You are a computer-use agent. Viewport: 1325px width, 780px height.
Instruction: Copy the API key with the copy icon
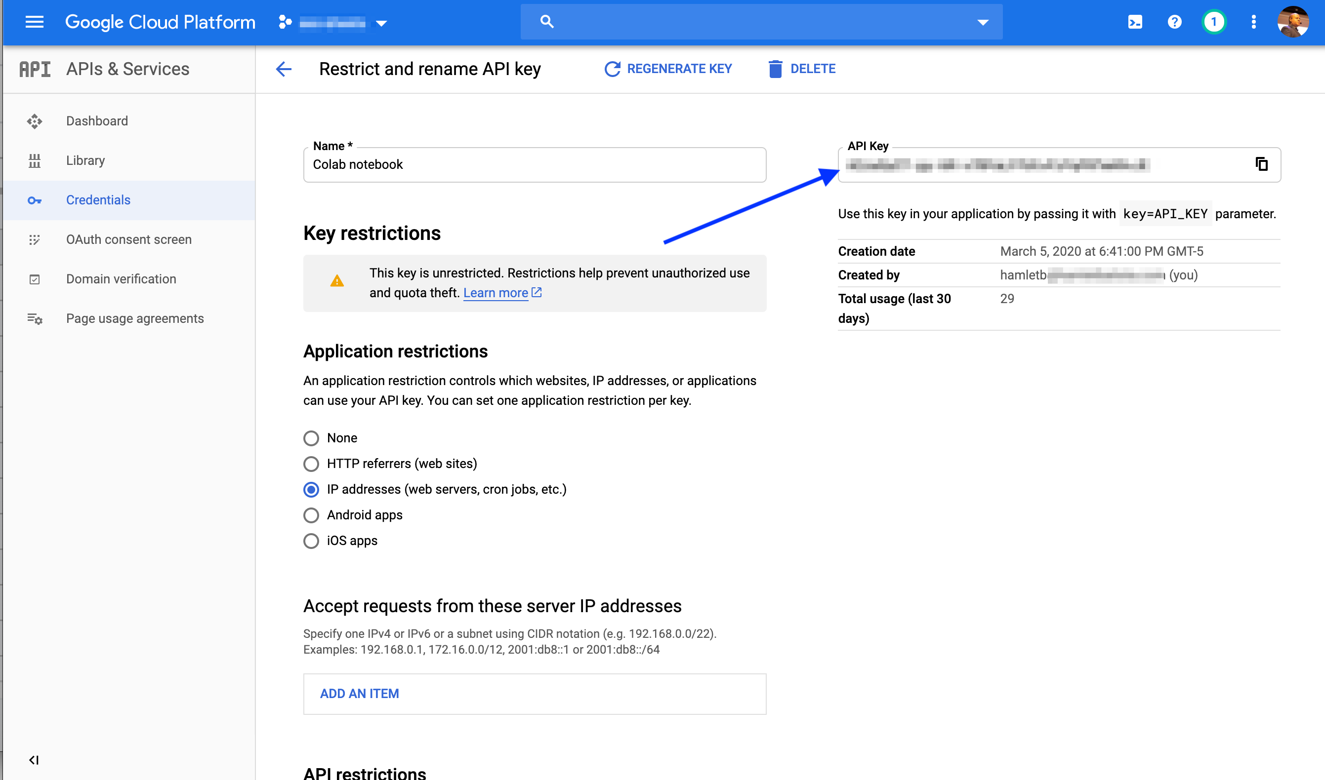coord(1261,164)
